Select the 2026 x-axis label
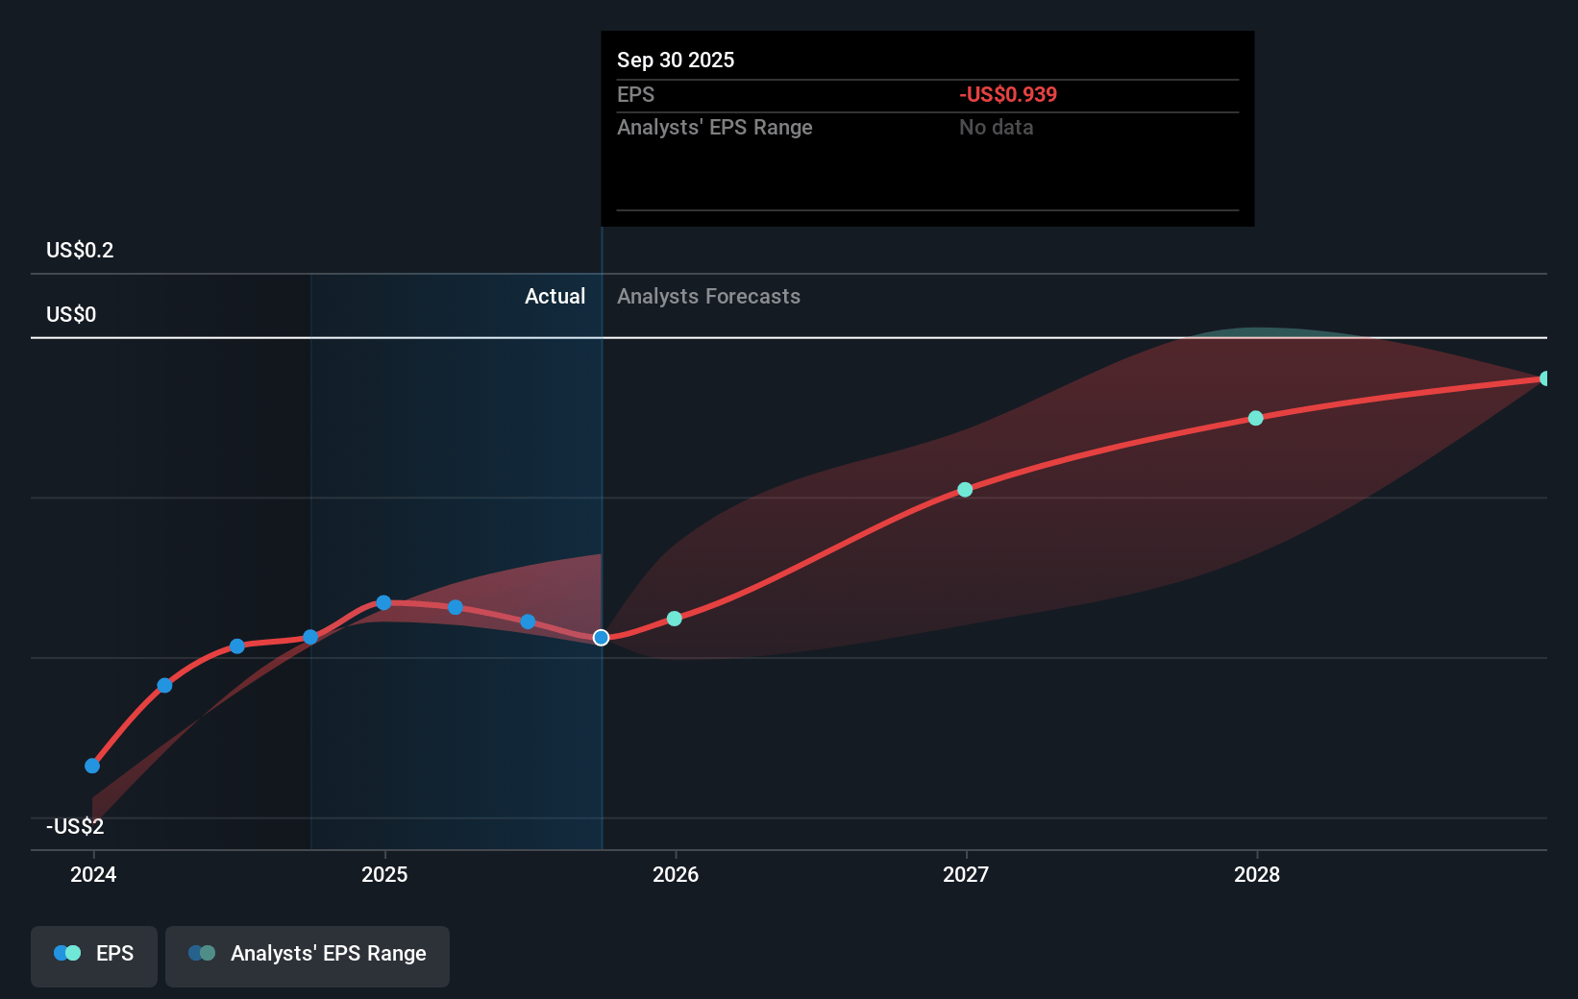Screen dimensions: 1578x999 (676, 874)
